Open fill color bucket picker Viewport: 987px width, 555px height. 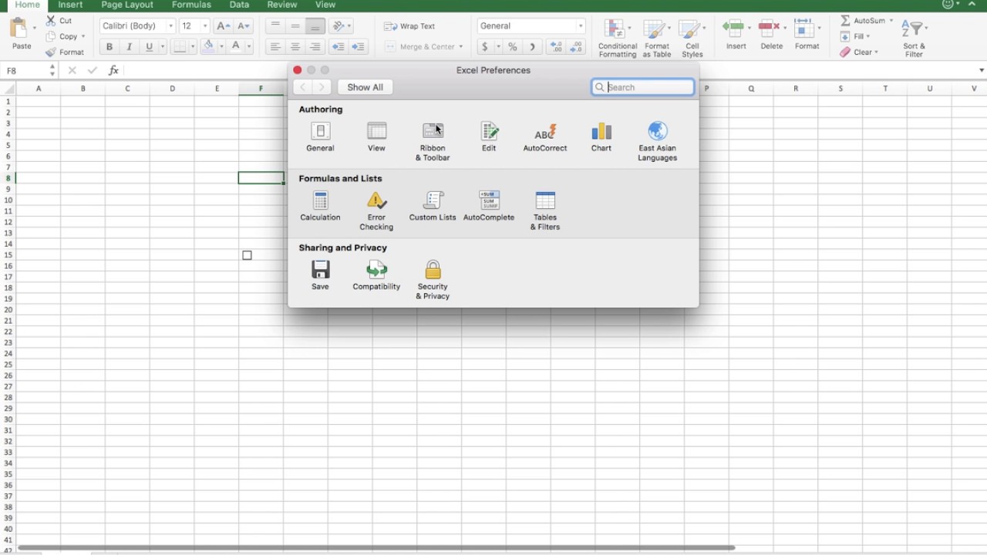pyautogui.click(x=208, y=47)
